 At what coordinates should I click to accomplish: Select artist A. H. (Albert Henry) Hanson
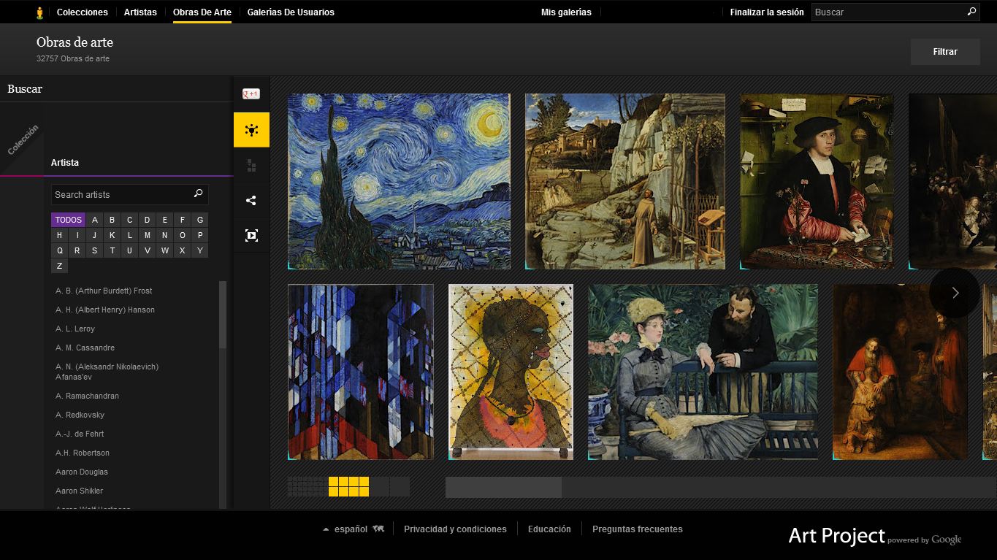[x=105, y=310]
